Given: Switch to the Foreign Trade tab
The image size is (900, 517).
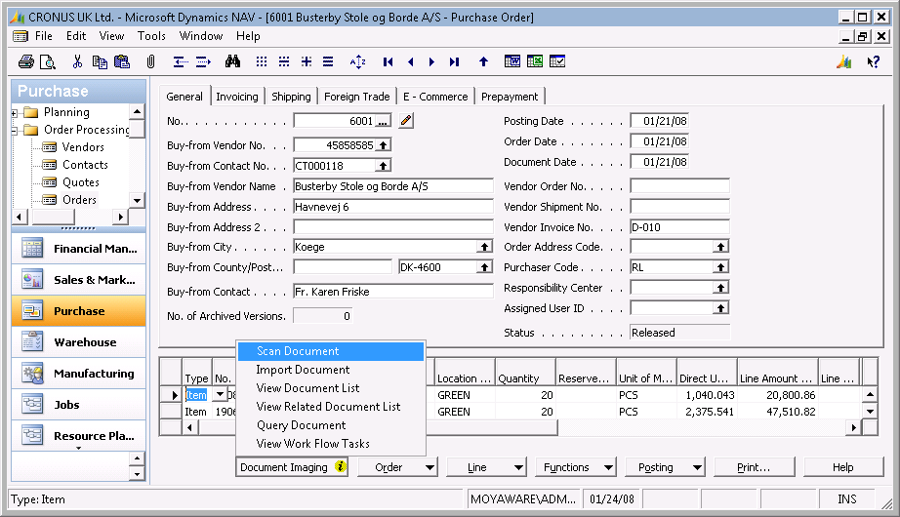Looking at the screenshot, I should tap(356, 97).
